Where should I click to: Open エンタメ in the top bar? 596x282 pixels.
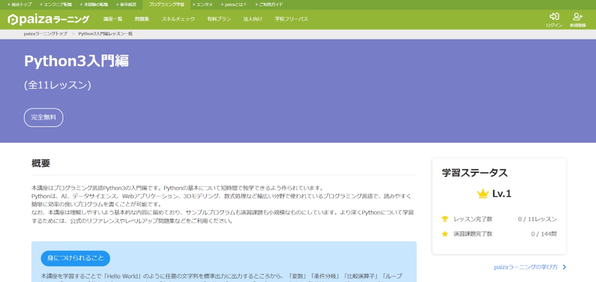(x=204, y=5)
